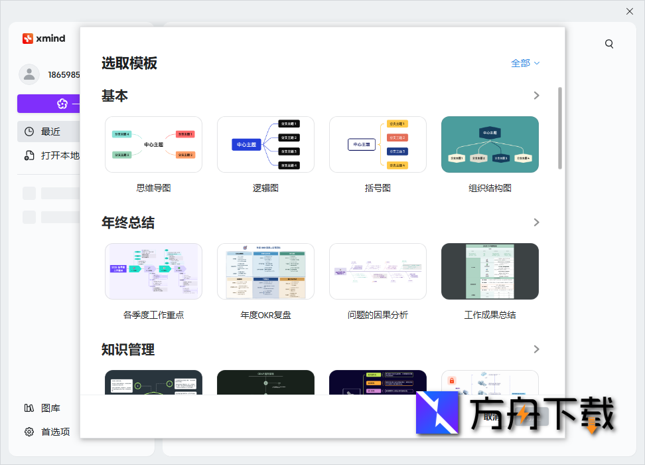Expand the 知识管理 section arrow

click(x=536, y=349)
